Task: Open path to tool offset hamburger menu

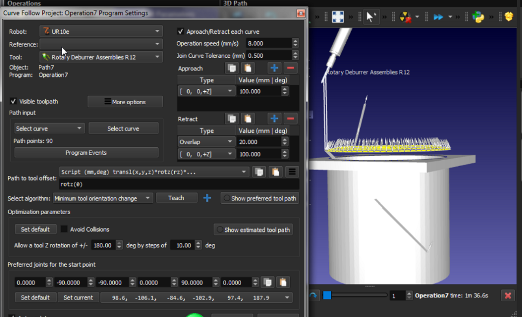Action: [x=292, y=172]
